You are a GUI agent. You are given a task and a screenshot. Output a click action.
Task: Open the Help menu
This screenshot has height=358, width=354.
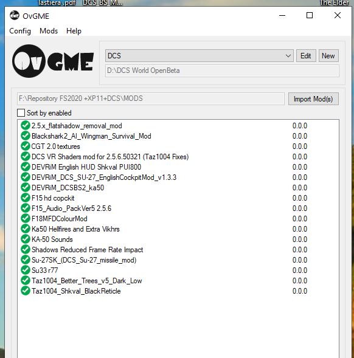74,31
